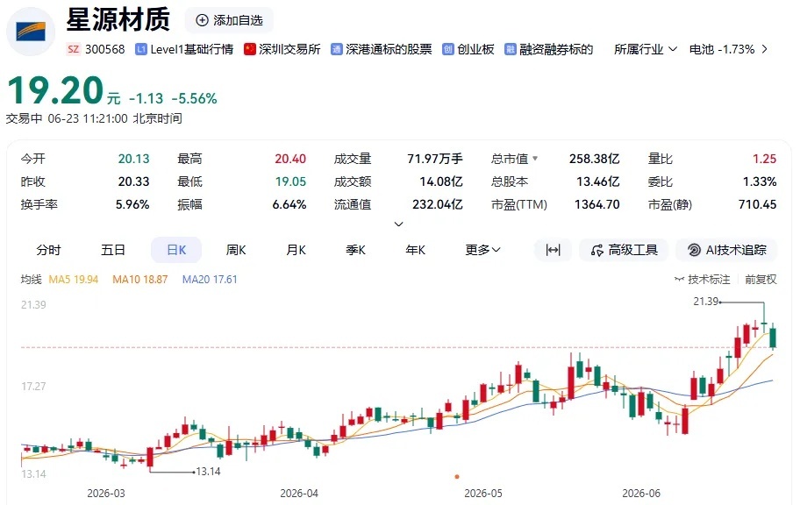Open Level1基础行情 tag

click(x=192, y=49)
